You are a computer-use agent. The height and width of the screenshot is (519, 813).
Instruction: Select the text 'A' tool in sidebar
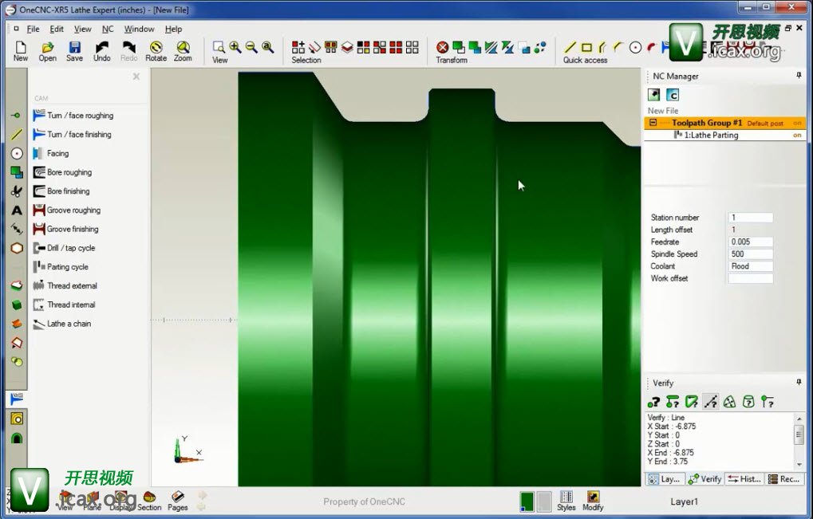[x=17, y=210]
